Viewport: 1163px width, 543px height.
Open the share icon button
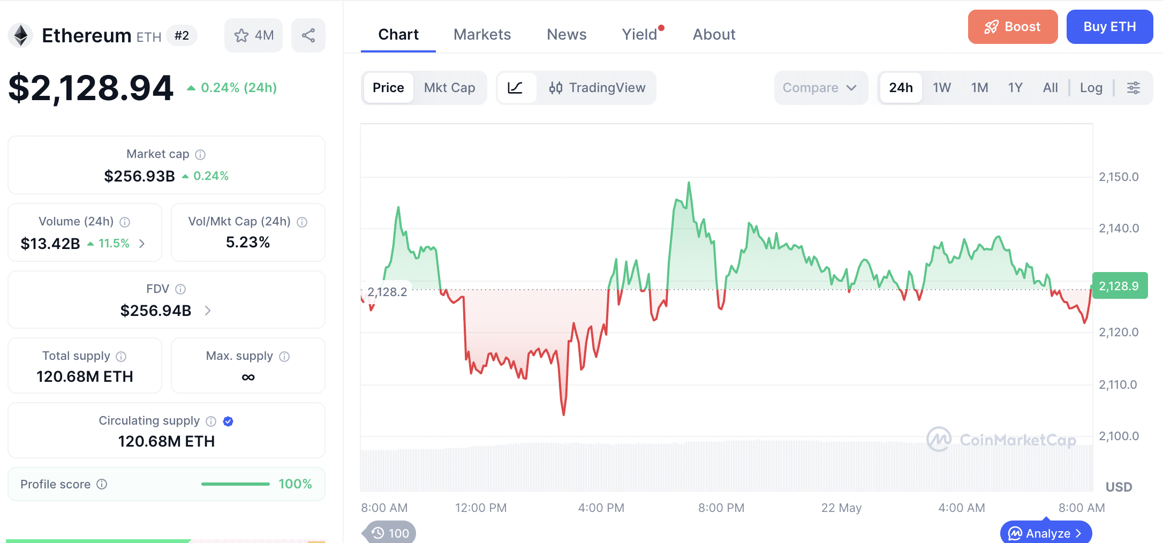(x=308, y=36)
